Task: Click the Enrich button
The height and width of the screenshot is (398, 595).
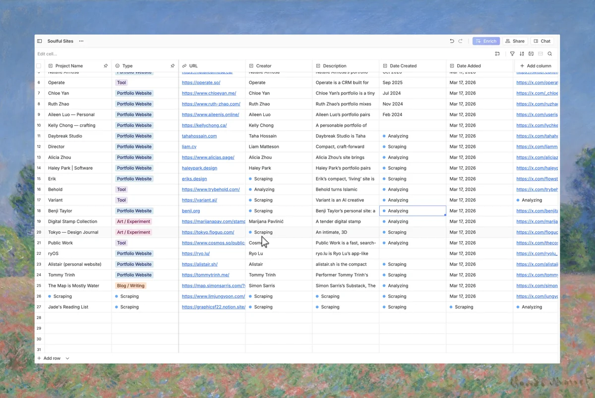Action: coord(486,41)
